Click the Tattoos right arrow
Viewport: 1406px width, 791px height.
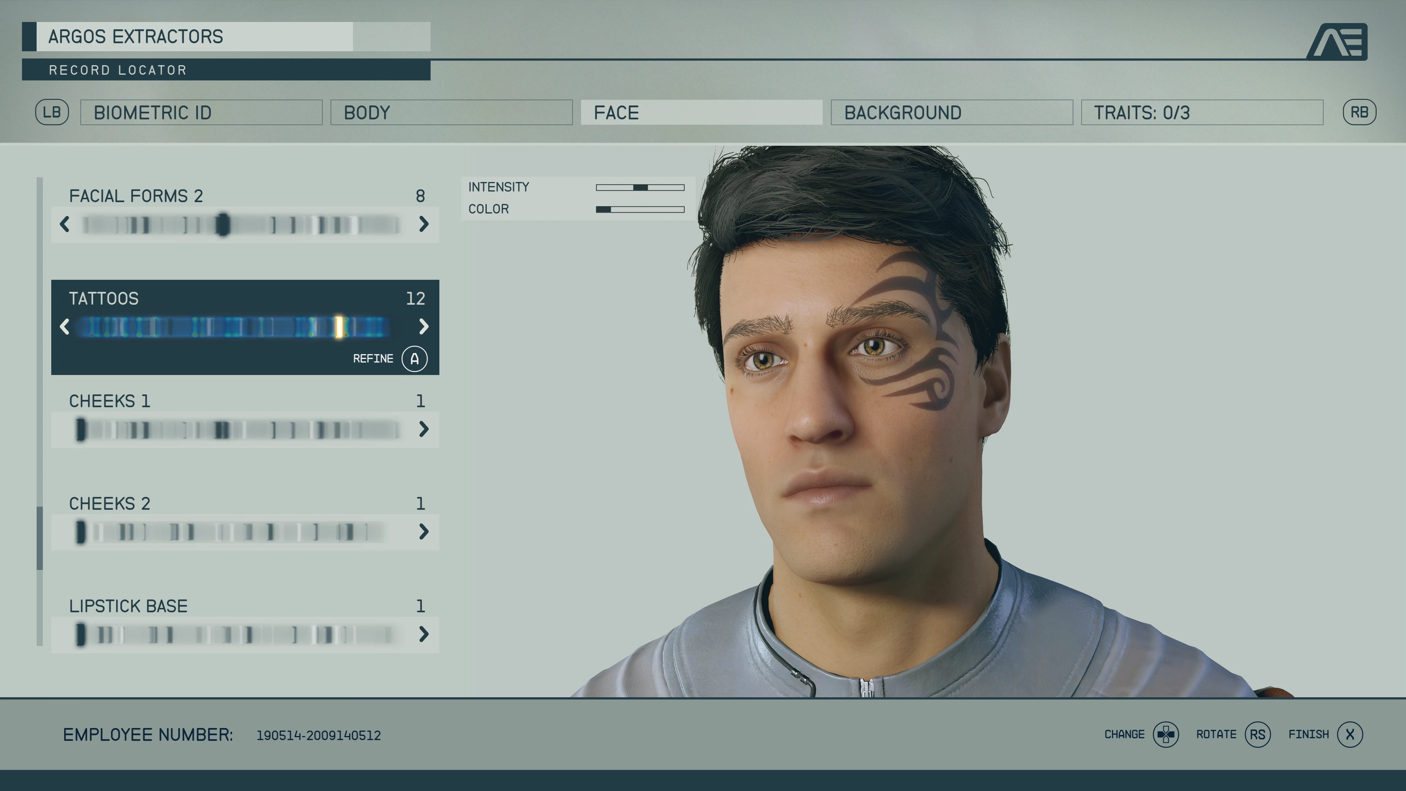424,326
